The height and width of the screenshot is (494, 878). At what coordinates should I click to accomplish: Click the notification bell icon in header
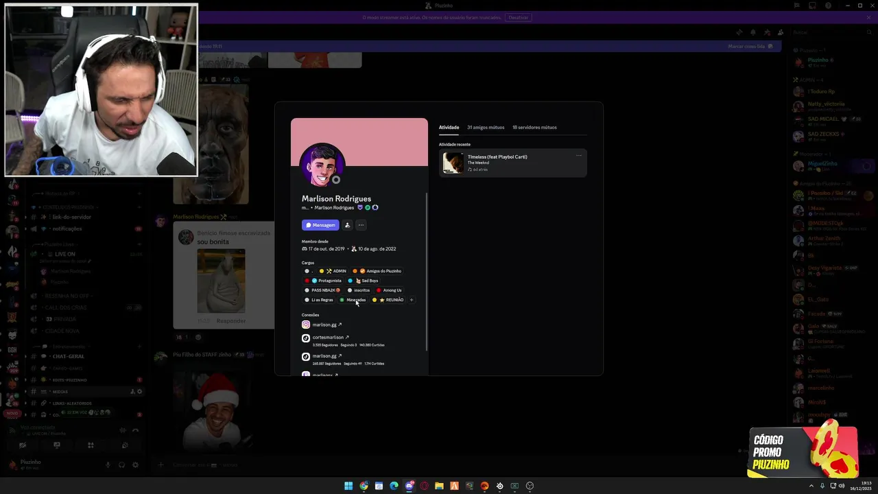[753, 32]
